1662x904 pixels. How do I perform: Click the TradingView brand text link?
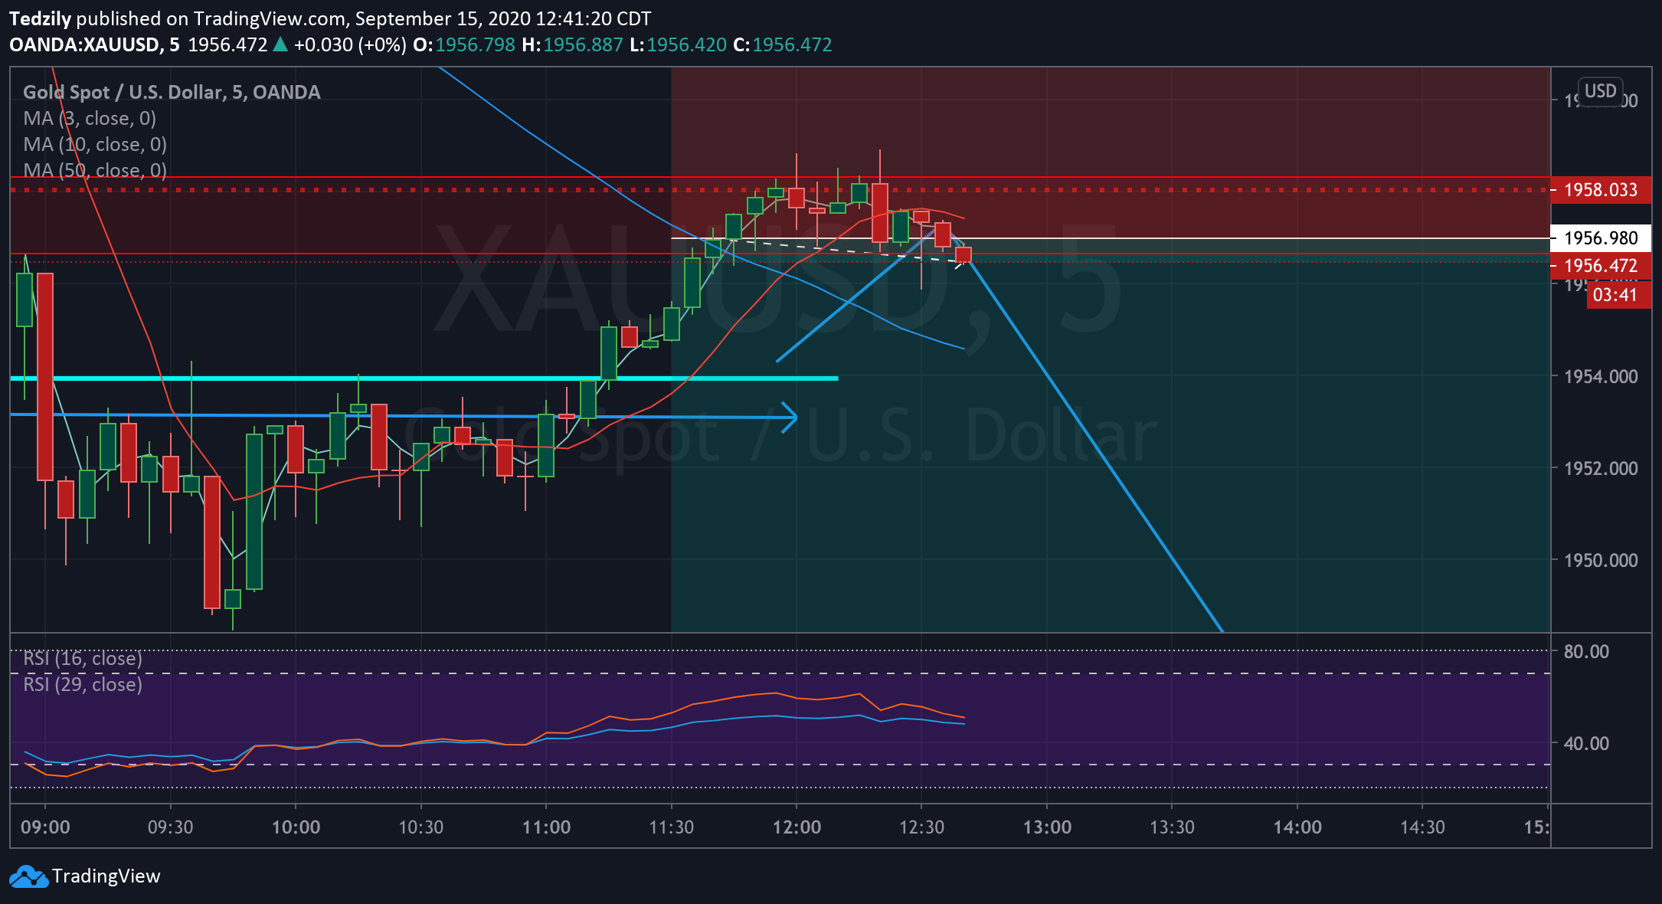(x=106, y=876)
